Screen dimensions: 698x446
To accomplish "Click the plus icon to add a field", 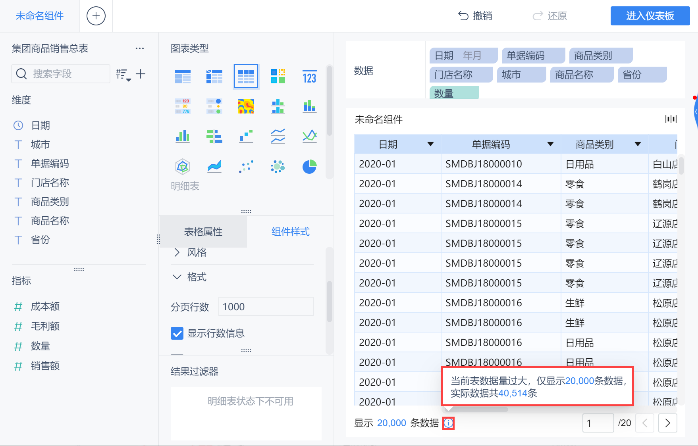I will [141, 74].
